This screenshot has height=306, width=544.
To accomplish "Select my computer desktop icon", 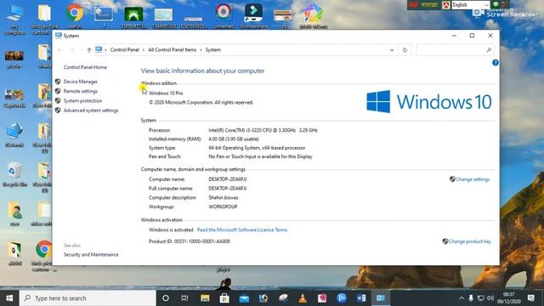I will click(14, 19).
